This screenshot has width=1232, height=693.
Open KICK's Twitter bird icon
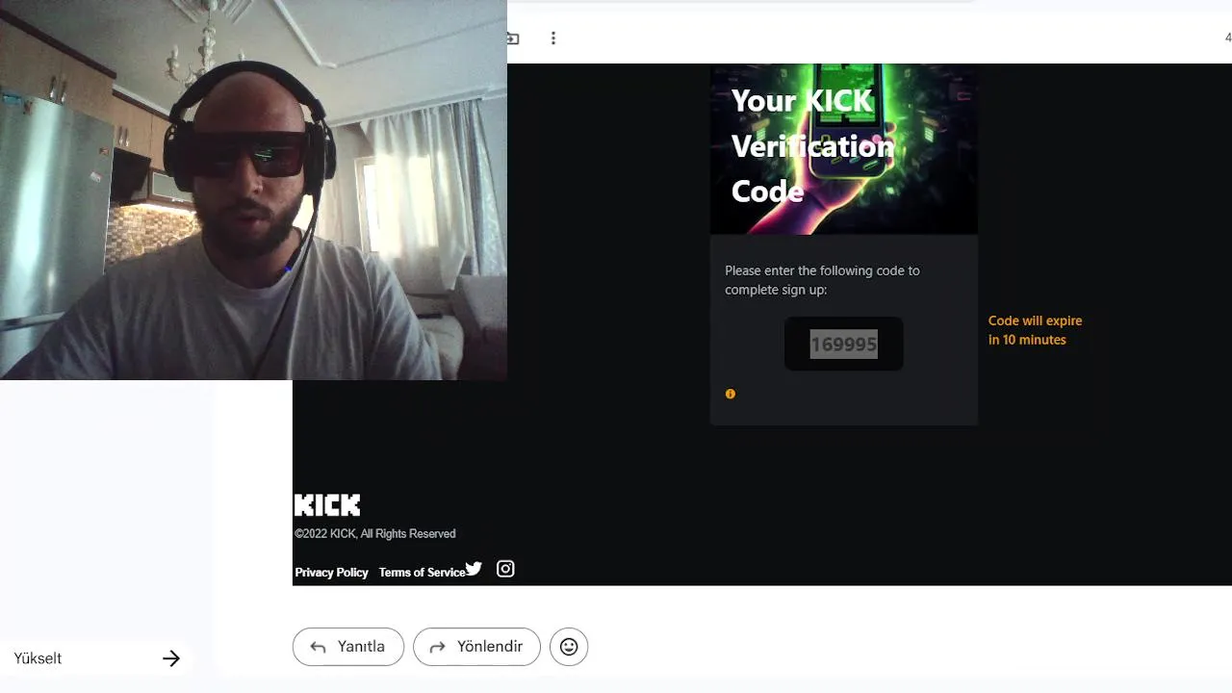(474, 569)
